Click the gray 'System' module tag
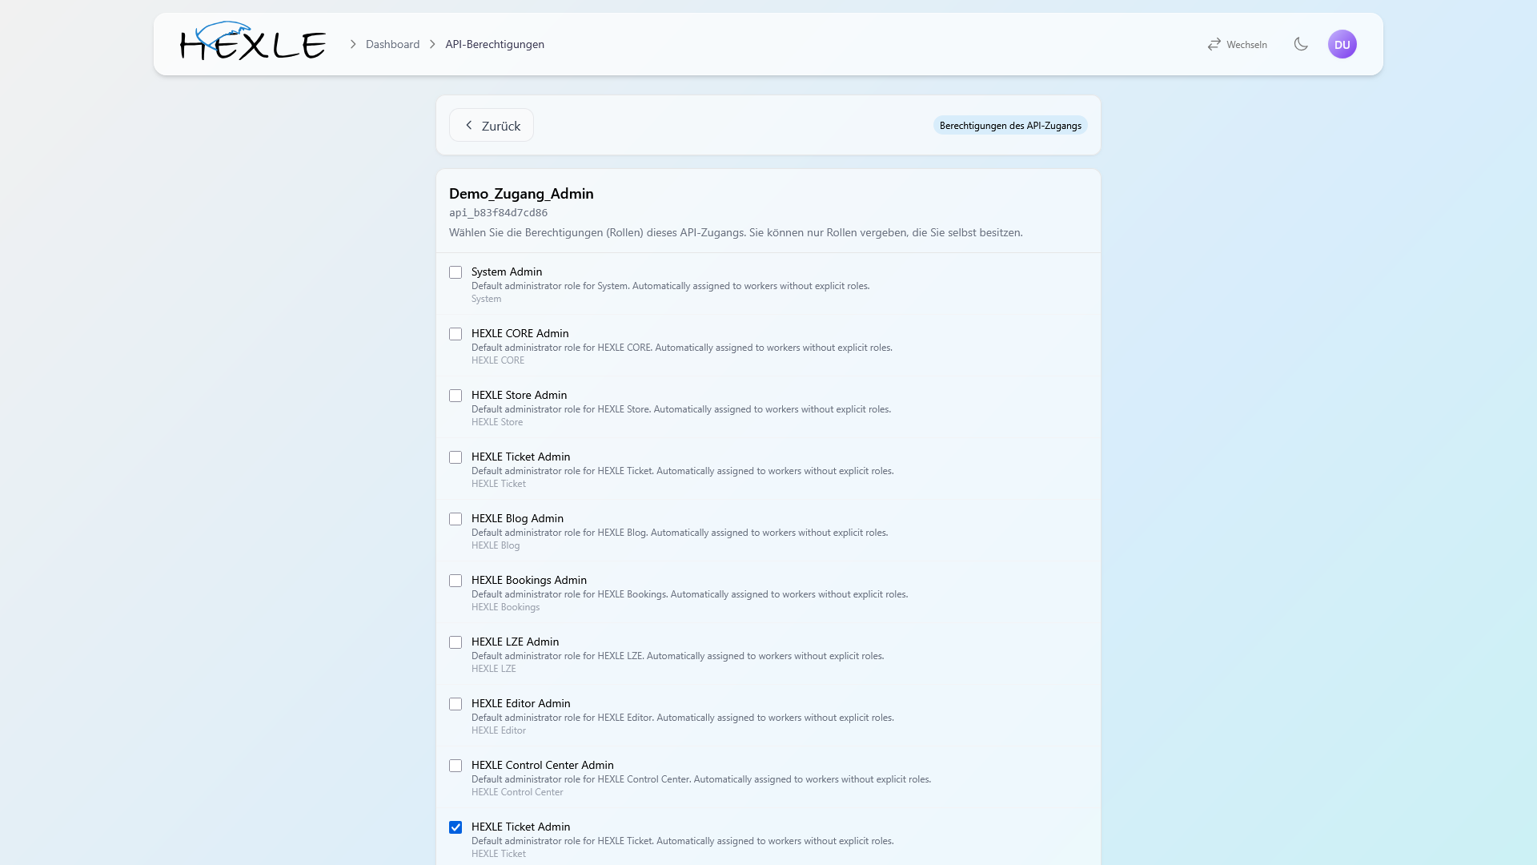The height and width of the screenshot is (865, 1537). click(x=486, y=299)
